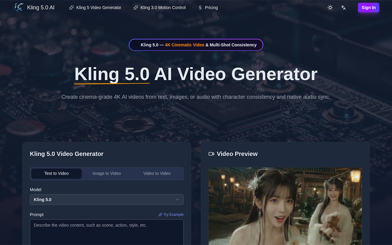The image size is (392, 245).
Task: Click the video camera icon beside Video Preview
Action: [x=211, y=154]
